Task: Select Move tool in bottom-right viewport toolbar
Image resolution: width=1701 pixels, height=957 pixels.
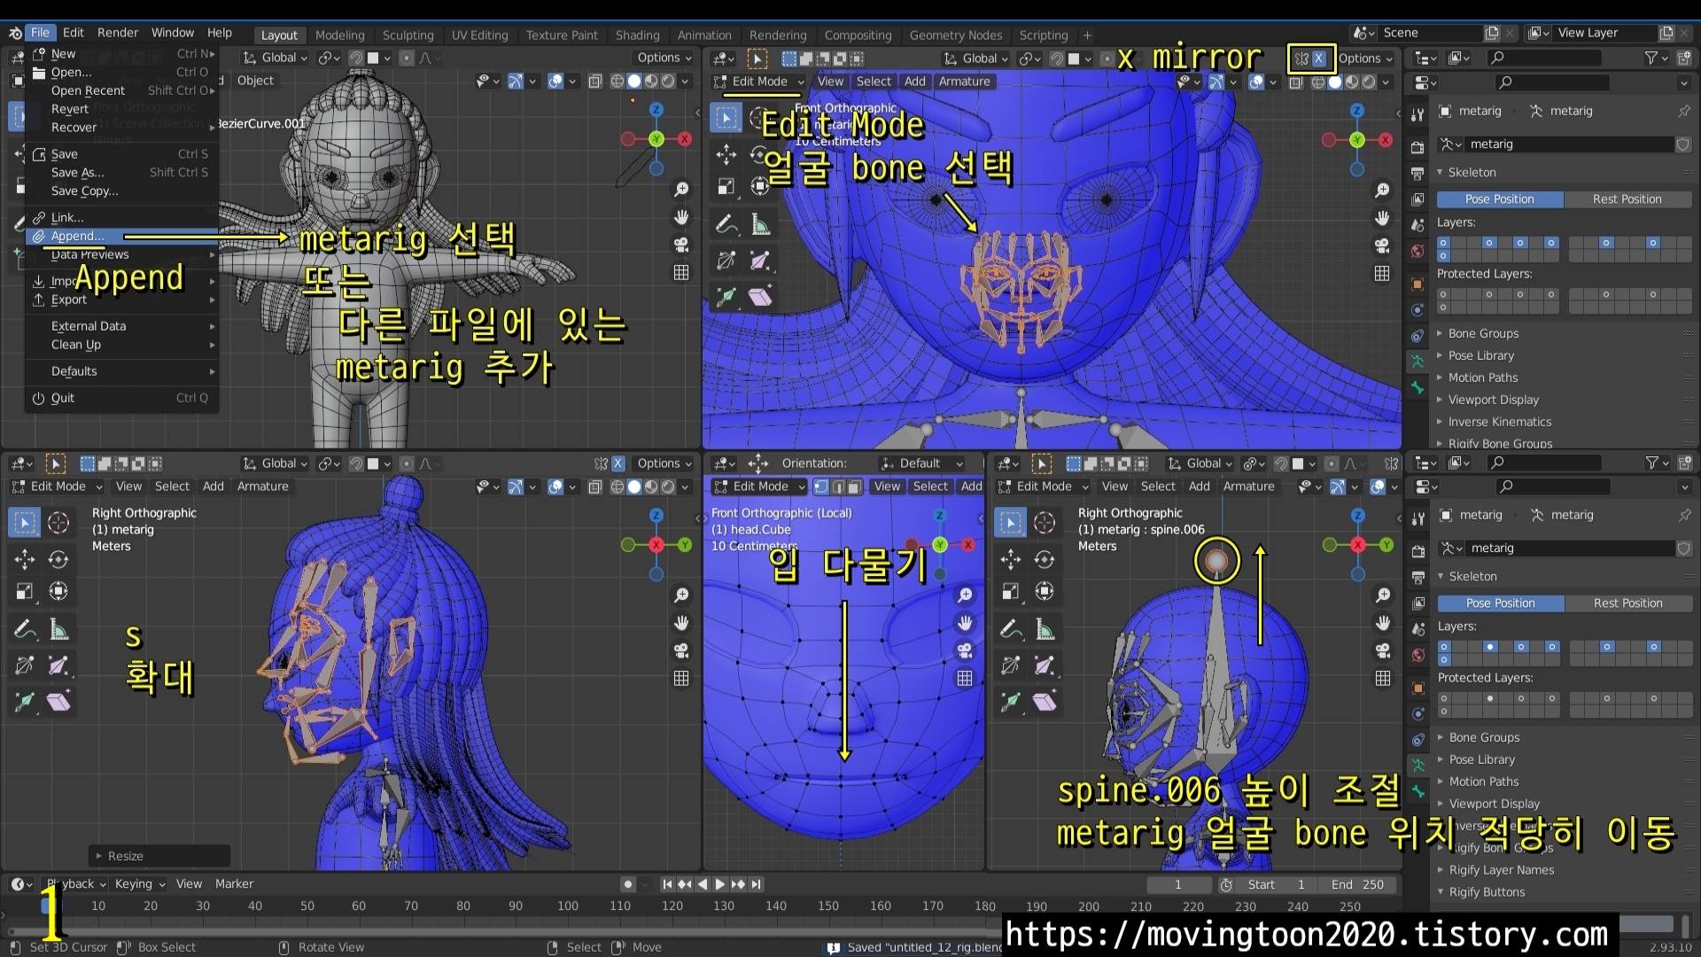Action: 1011,559
